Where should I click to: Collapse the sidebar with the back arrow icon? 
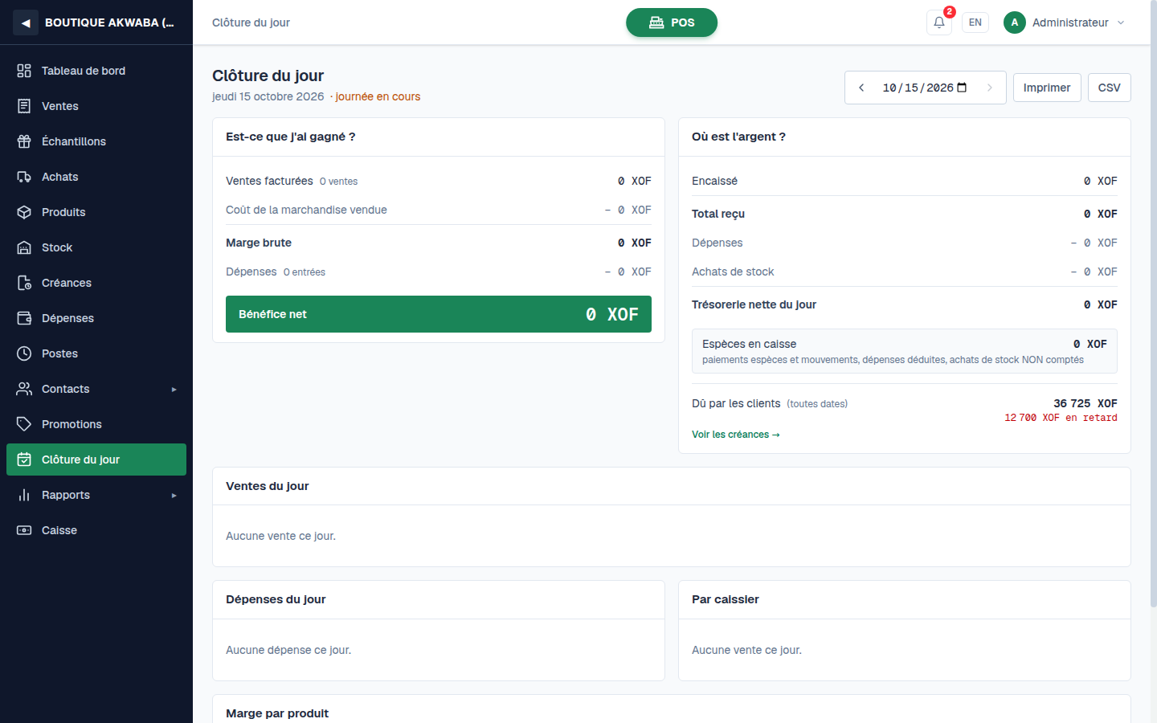[x=26, y=22]
